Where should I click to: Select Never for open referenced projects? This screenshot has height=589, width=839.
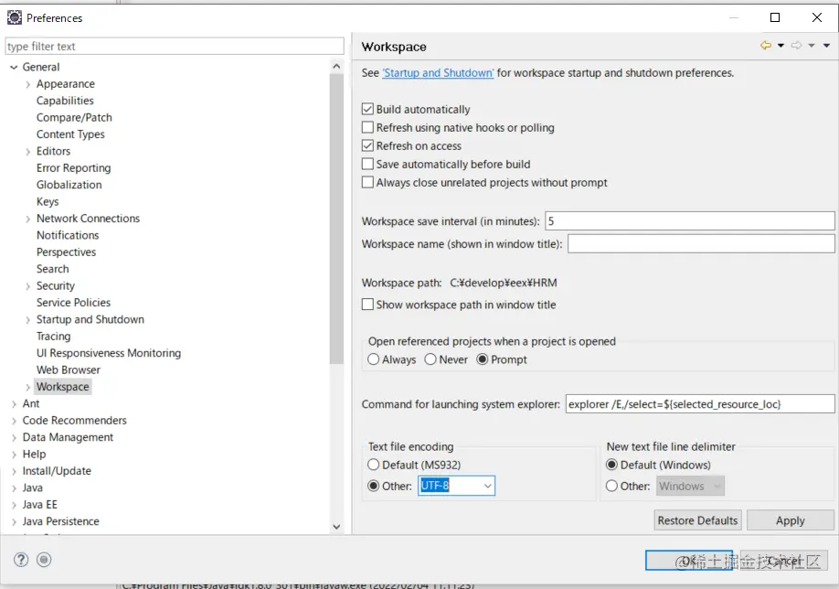pyautogui.click(x=430, y=359)
